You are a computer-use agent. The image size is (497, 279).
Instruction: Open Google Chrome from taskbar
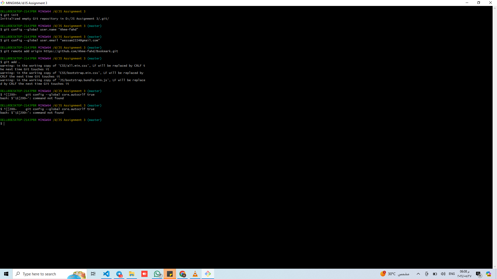182,274
